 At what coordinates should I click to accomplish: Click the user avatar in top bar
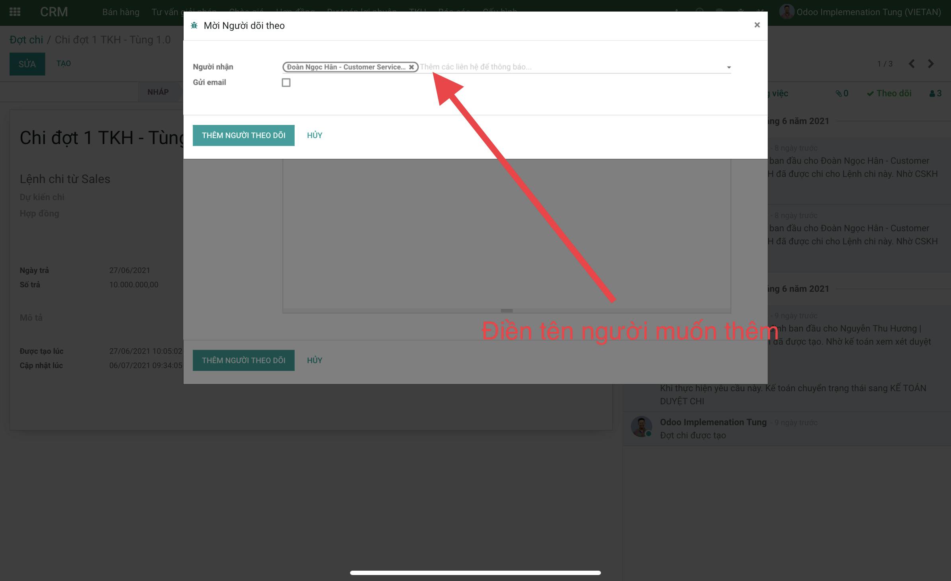click(x=786, y=12)
